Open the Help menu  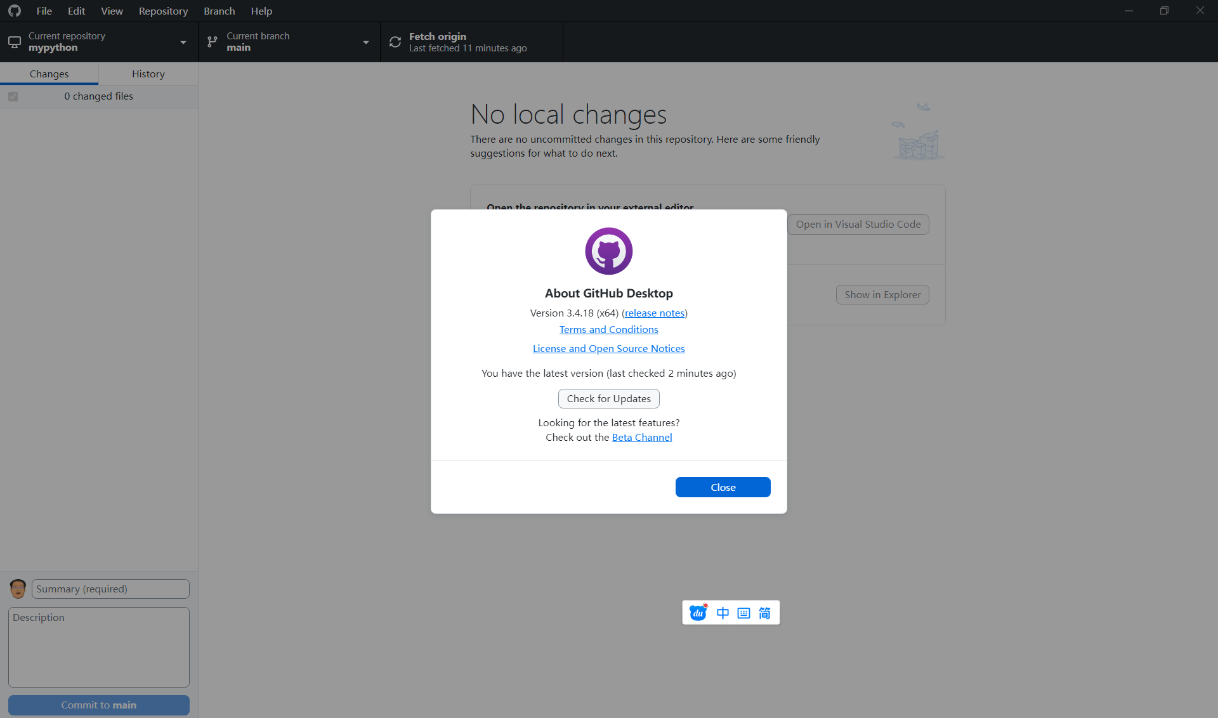[x=261, y=11]
